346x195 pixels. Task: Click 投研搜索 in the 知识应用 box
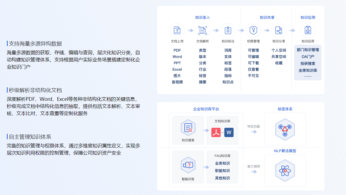pyautogui.click(x=308, y=64)
